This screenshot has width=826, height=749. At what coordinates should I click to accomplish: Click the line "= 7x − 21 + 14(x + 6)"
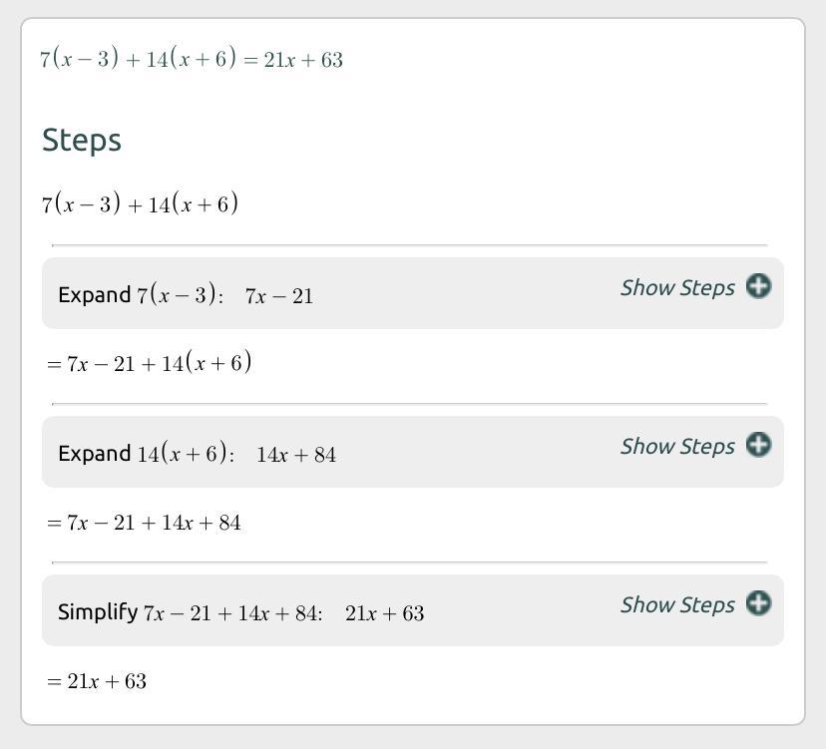click(x=150, y=363)
